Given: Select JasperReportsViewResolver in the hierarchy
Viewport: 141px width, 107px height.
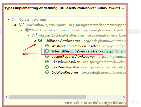Looking at the screenshot, I should 89,57.
